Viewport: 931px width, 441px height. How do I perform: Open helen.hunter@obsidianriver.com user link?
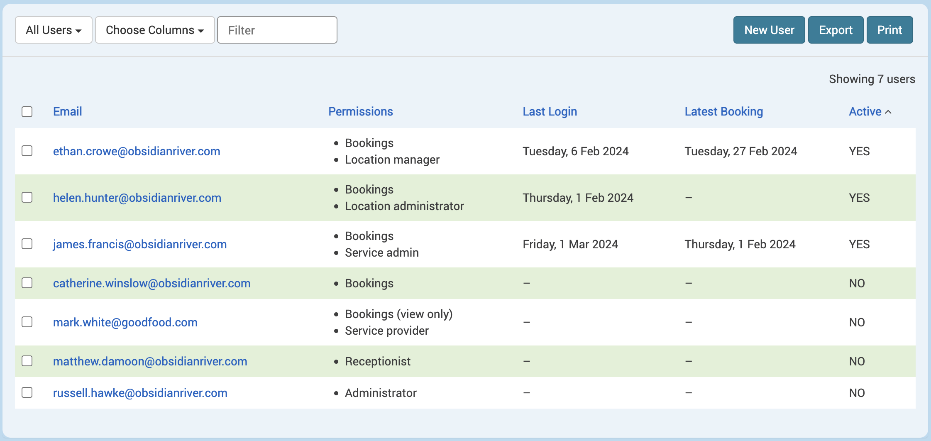coord(137,198)
